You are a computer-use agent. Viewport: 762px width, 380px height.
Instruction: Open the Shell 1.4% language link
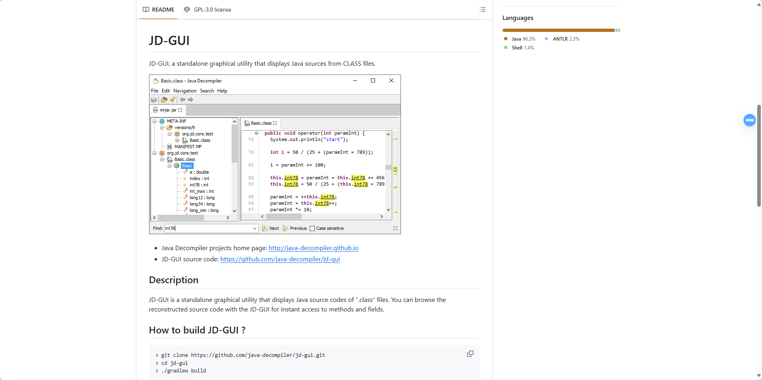click(x=519, y=48)
